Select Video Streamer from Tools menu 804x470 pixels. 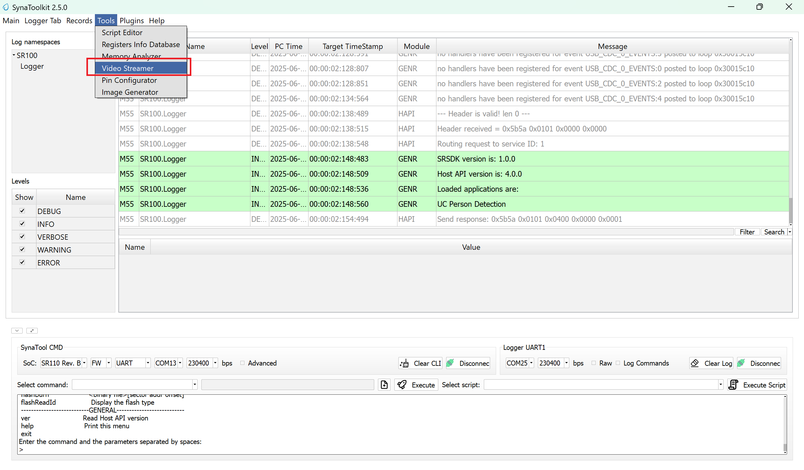click(128, 68)
